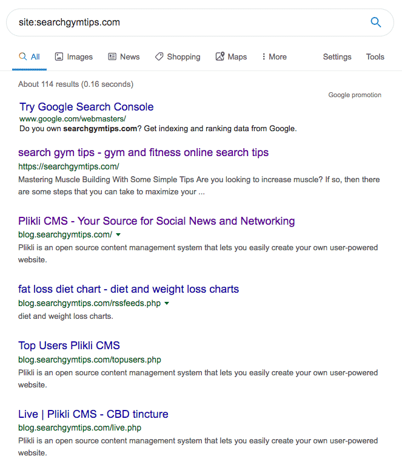Open Settings menu
This screenshot has height=464, width=402.
[337, 56]
